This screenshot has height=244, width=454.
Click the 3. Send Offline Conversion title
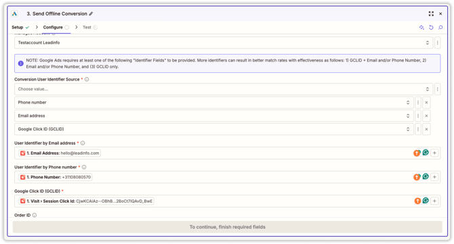57,14
